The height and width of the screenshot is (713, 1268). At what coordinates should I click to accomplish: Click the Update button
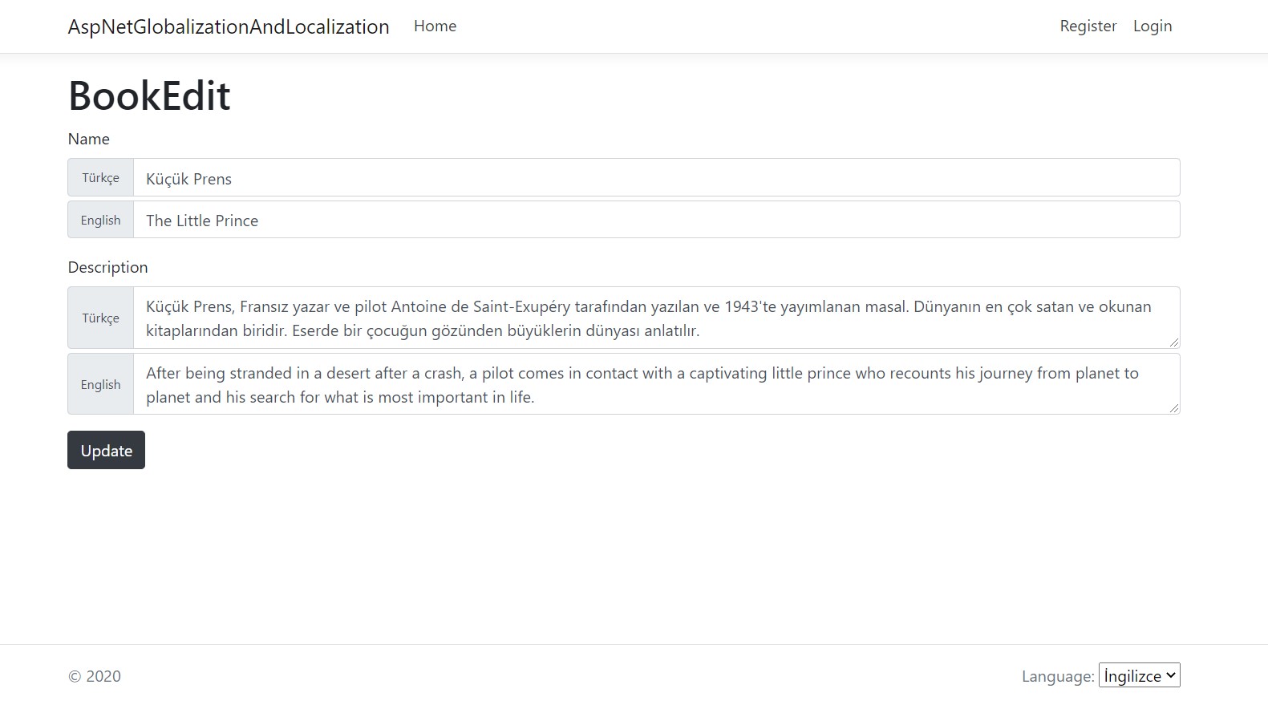(106, 450)
